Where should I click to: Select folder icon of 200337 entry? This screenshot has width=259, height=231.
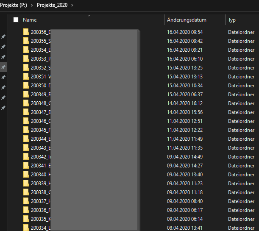click(26, 201)
